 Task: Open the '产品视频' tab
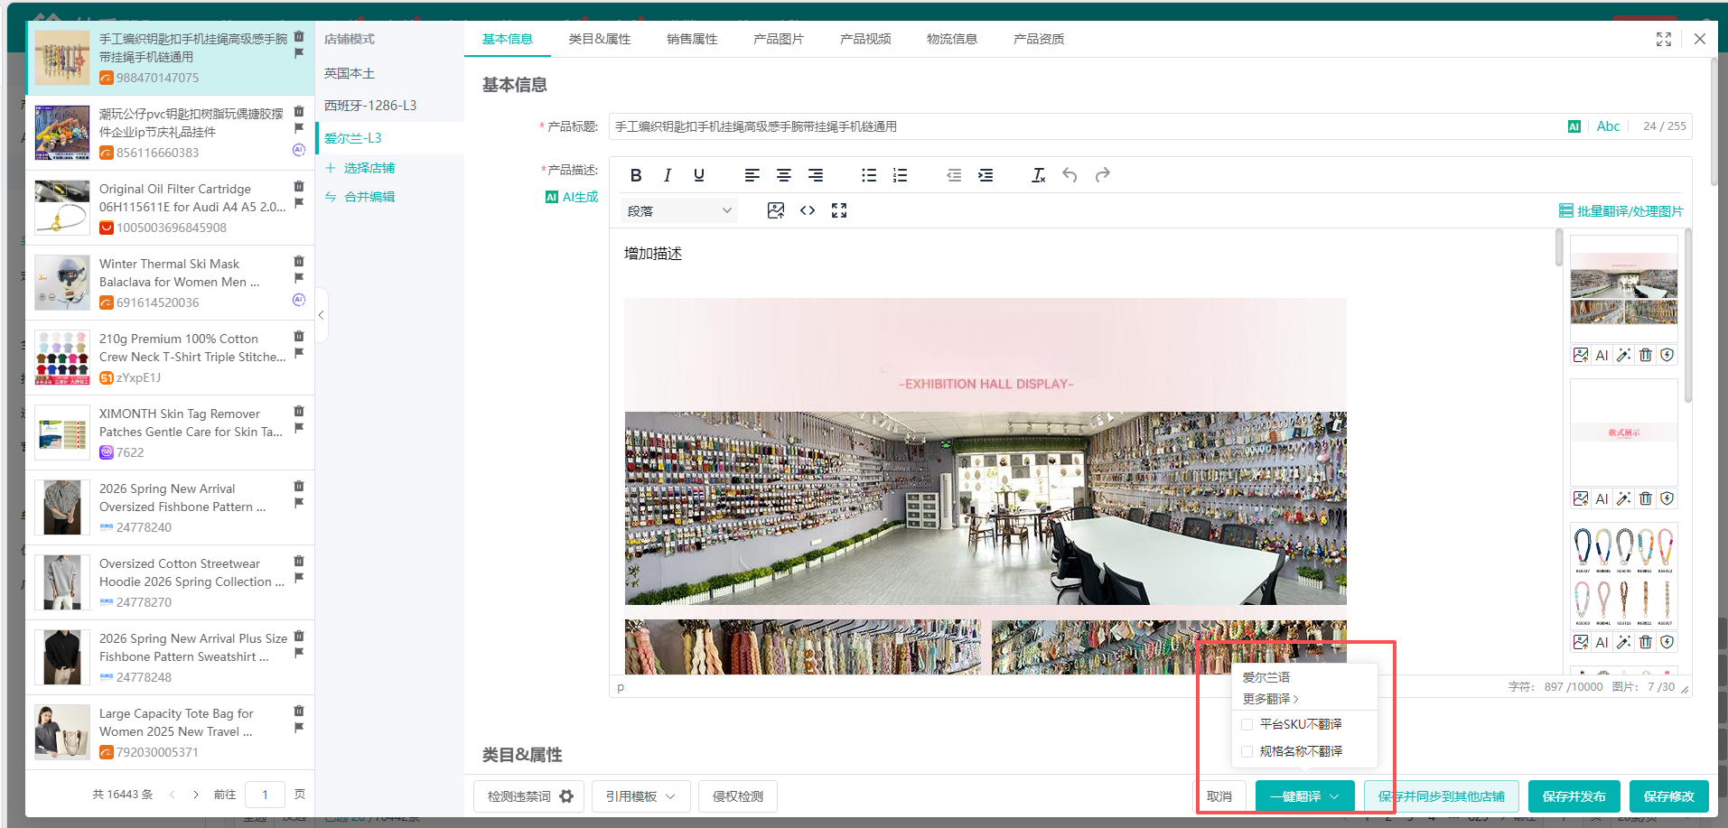865,39
